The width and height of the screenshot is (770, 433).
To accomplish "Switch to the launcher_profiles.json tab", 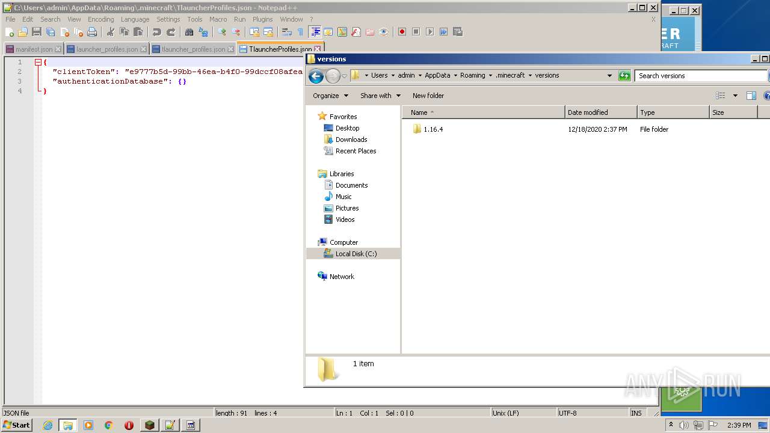I will pos(107,49).
